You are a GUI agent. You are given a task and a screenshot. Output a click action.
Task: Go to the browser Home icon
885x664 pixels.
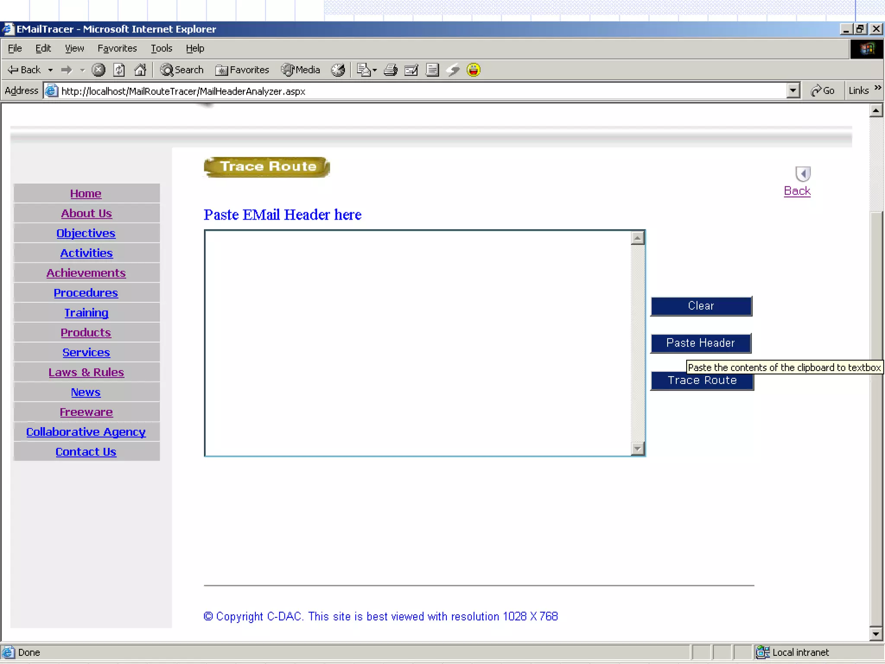(140, 70)
